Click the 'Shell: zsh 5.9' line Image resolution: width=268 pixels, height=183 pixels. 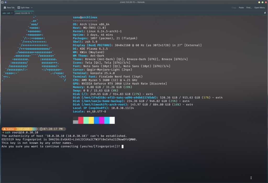[85, 42]
